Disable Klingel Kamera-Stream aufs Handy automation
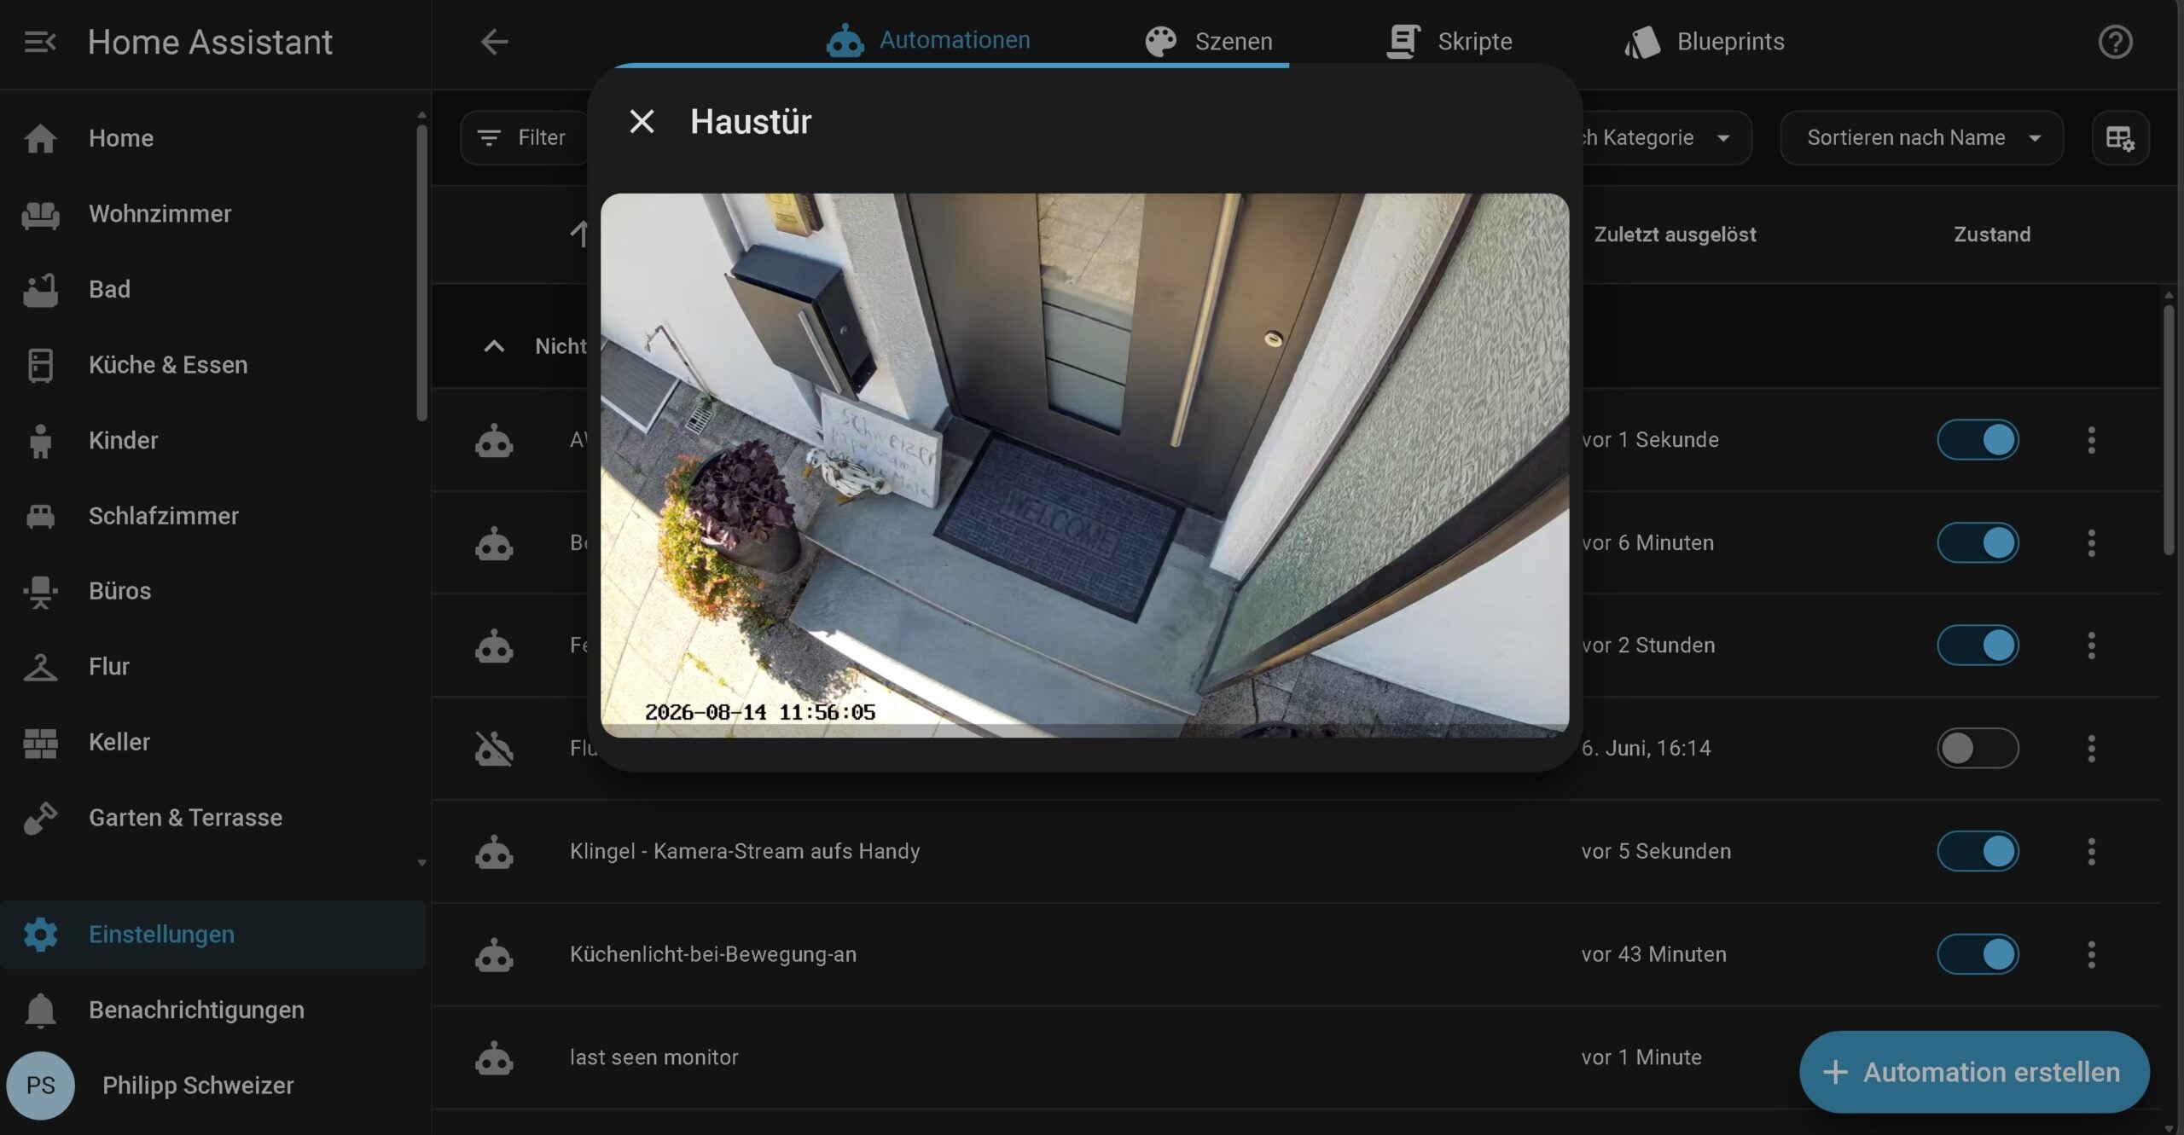Viewport: 2184px width, 1135px height. point(1978,852)
